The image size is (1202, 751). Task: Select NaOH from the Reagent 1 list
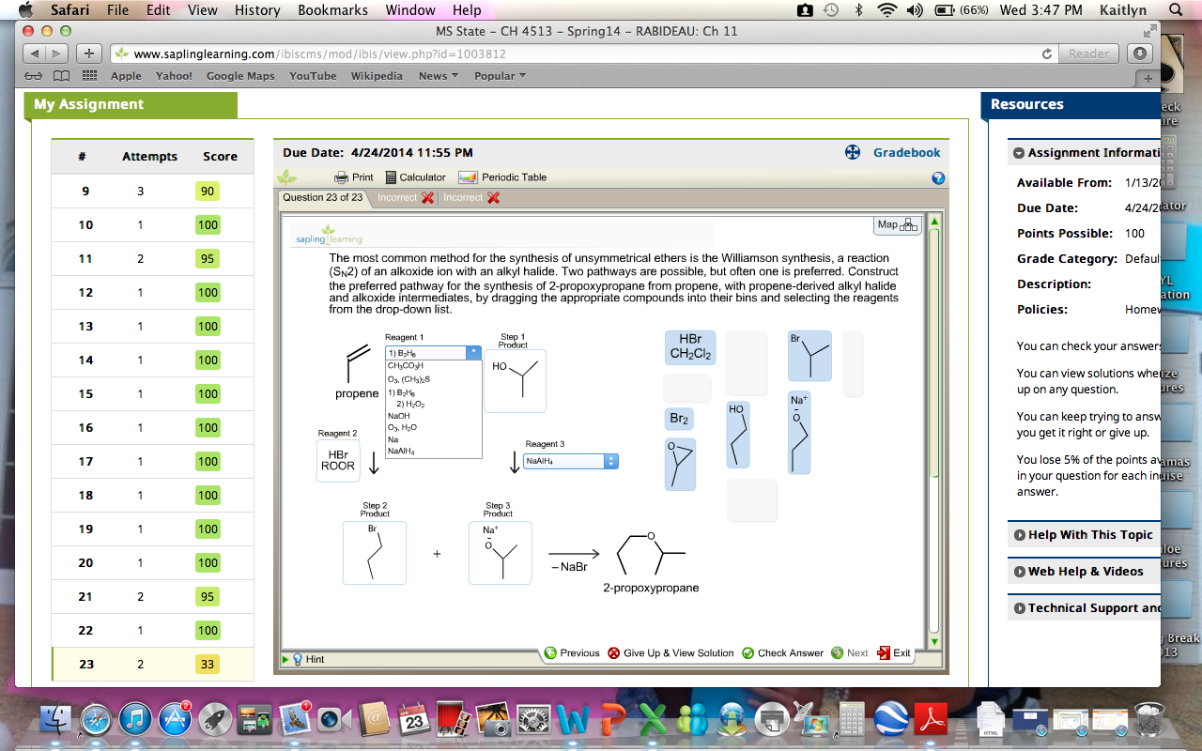tap(398, 415)
